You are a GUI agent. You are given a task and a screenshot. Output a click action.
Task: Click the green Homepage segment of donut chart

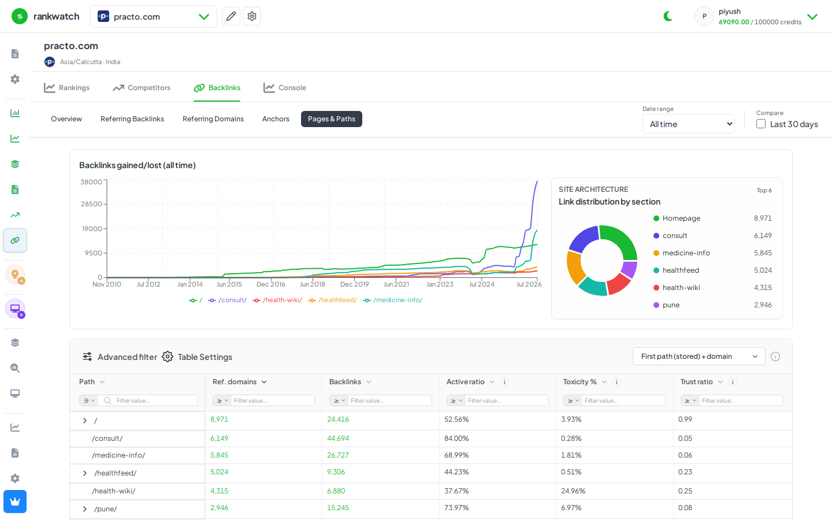tap(623, 240)
